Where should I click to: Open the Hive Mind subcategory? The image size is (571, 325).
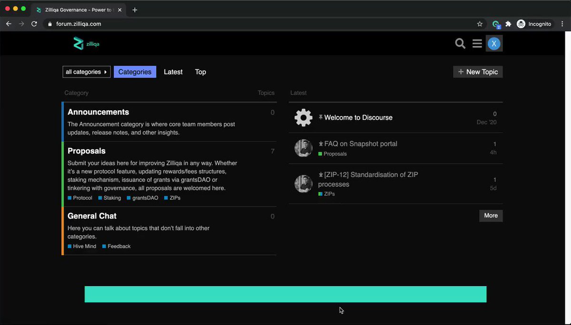click(82, 246)
